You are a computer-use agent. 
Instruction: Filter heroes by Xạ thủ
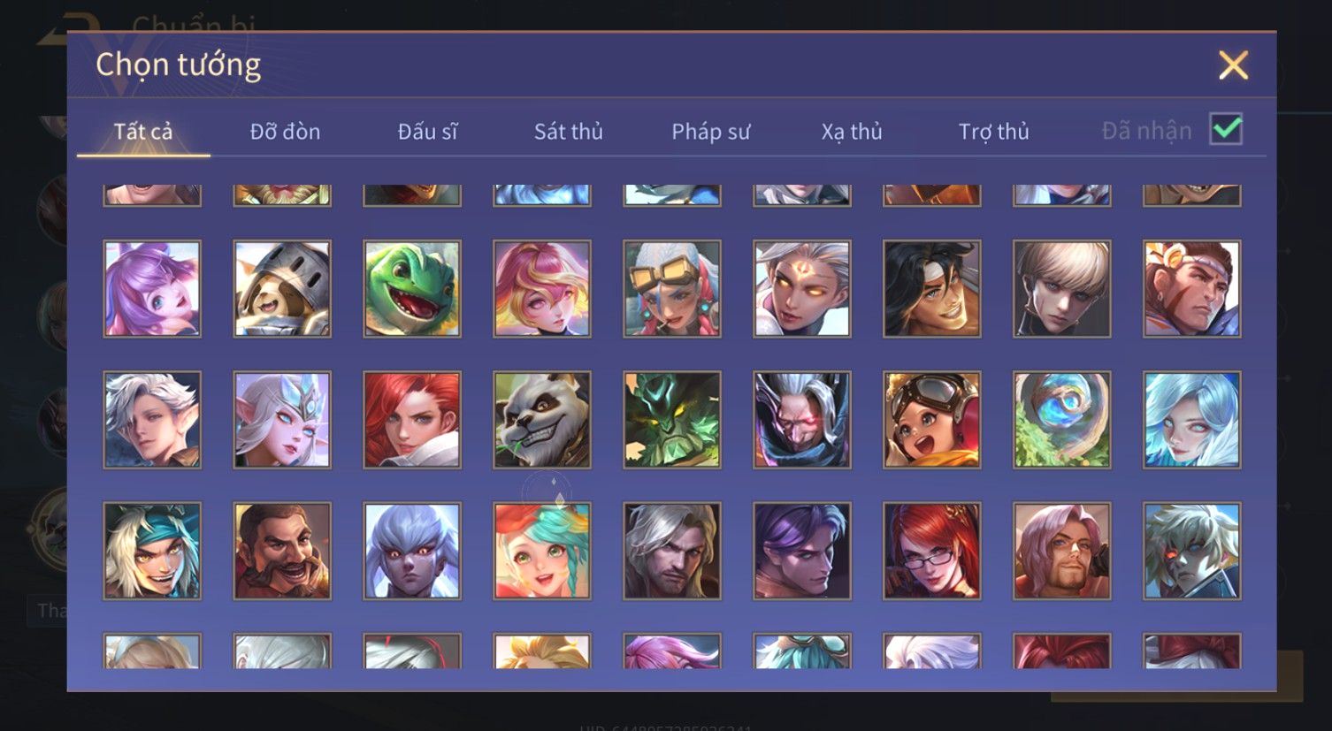[x=852, y=132]
